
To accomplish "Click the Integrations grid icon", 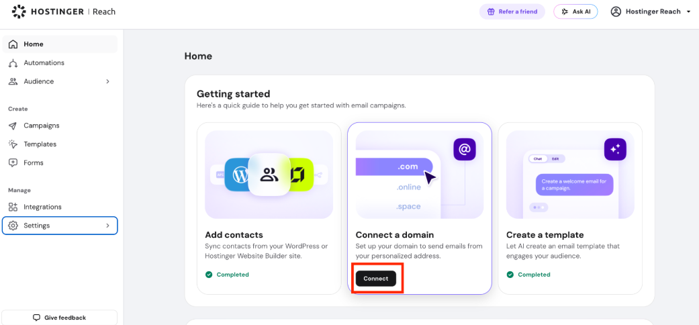I will point(13,207).
